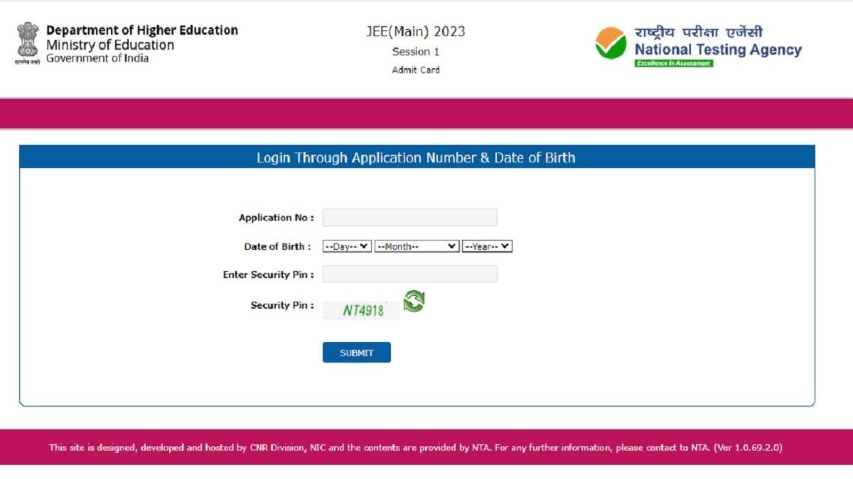Screen dimensions: 853x479
Task: Click the 'Department of Higher Education' heading
Action: (141, 30)
